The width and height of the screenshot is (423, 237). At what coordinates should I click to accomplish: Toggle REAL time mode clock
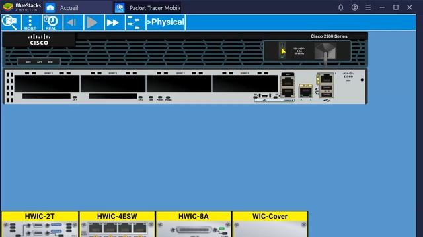click(51, 22)
